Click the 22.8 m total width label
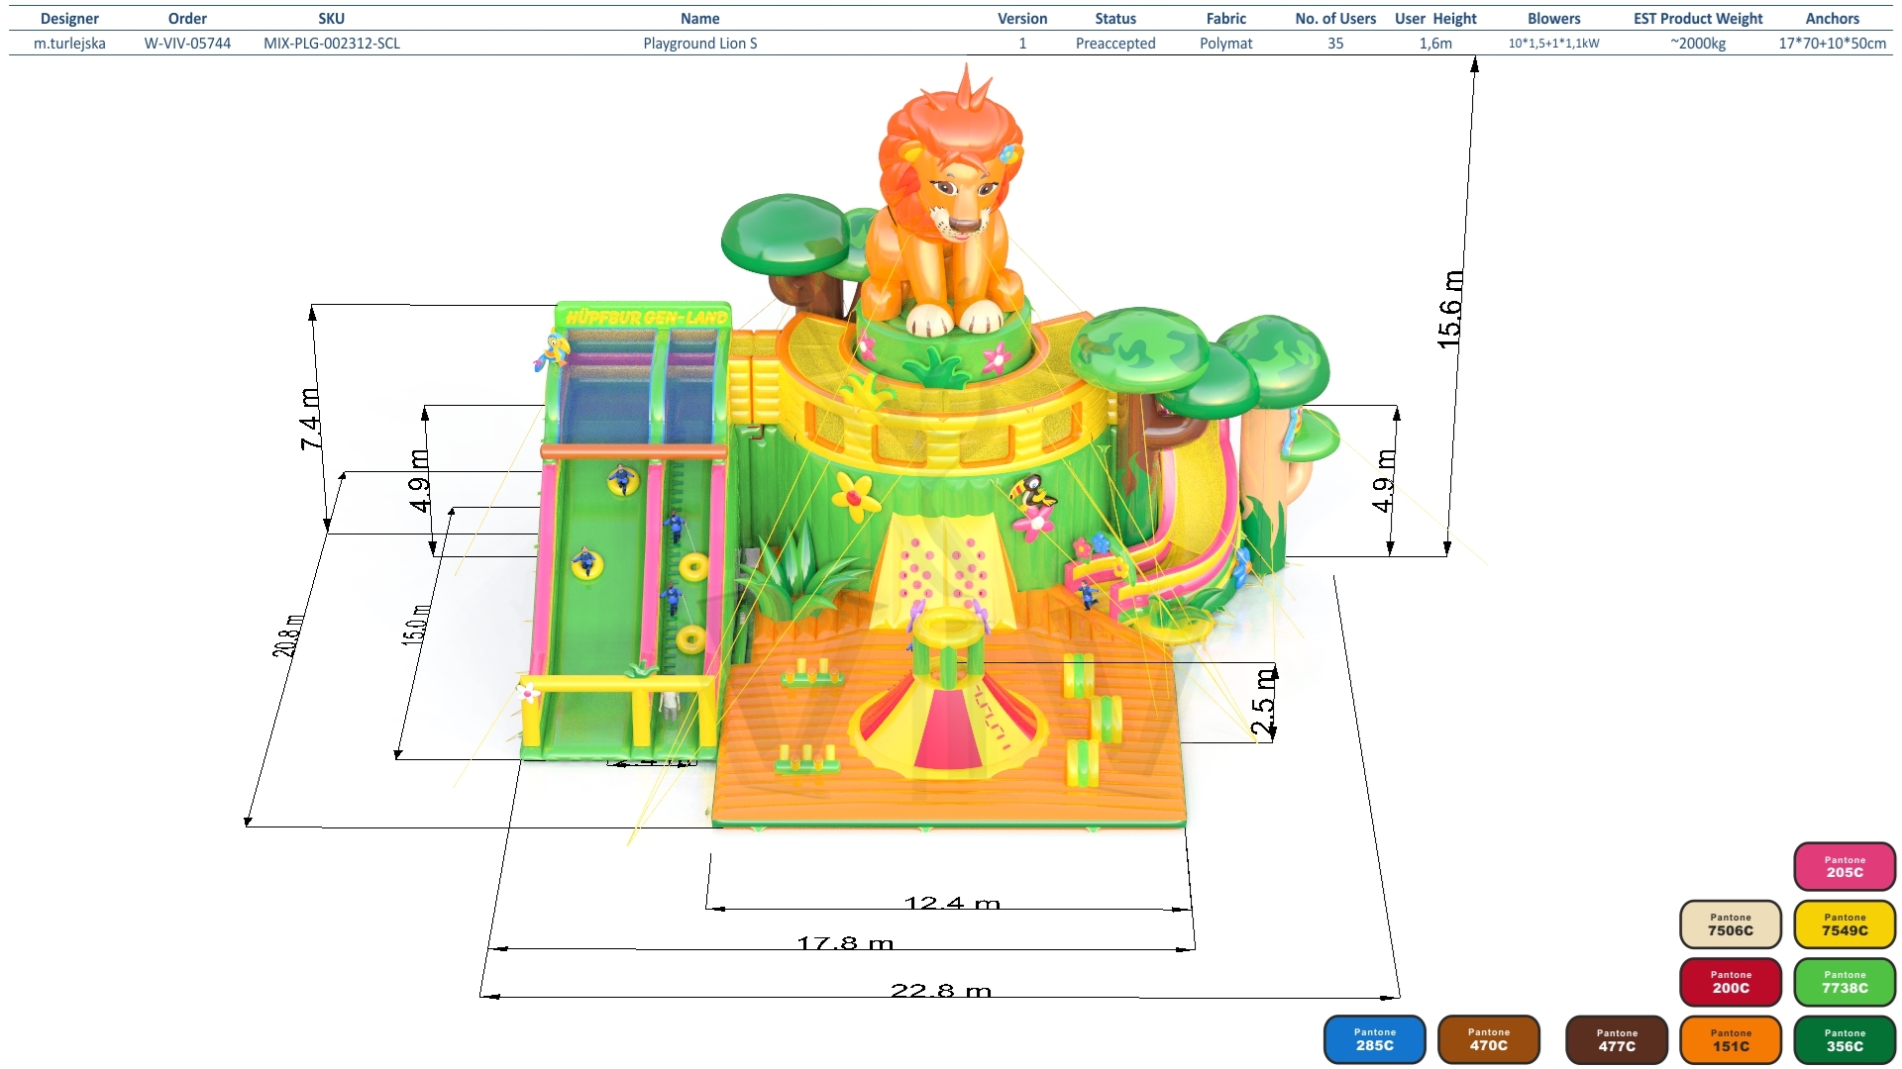Screen dimensions: 1902x1069 (x=940, y=991)
